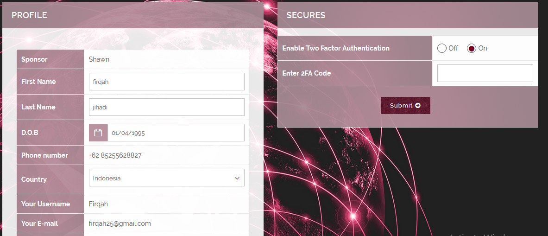Click the Enter 2FA Code label
548x236 pixels.
307,73
